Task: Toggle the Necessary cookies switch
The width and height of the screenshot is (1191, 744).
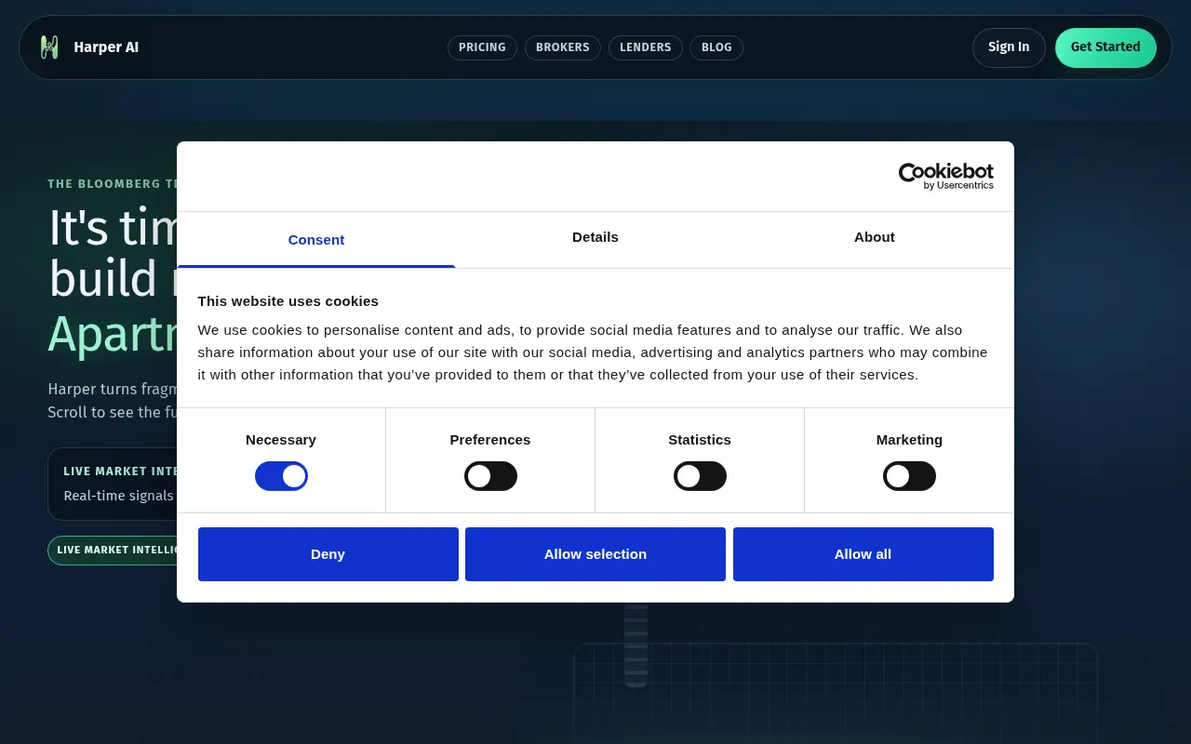Action: point(281,476)
